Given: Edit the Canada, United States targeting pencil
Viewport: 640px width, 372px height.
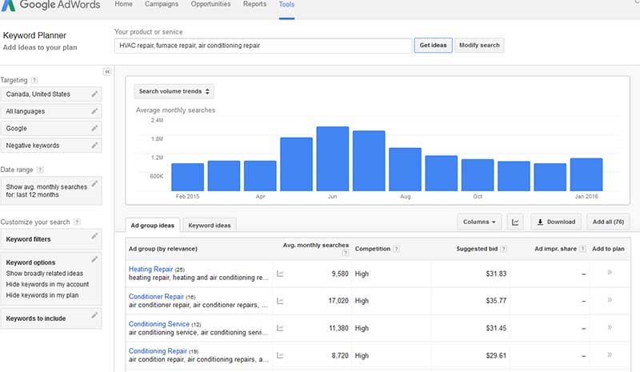Looking at the screenshot, I should click(94, 94).
